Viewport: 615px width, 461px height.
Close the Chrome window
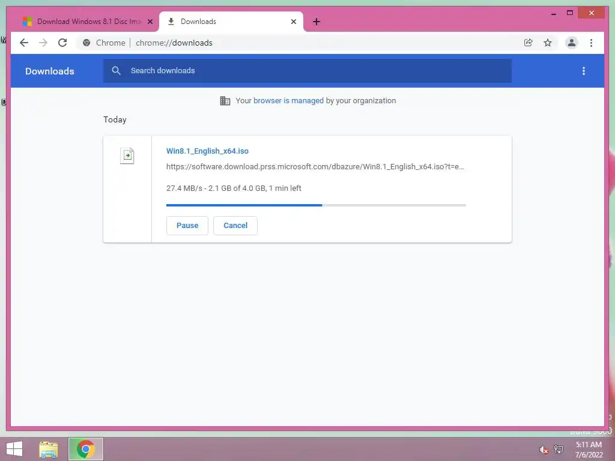pos(592,13)
